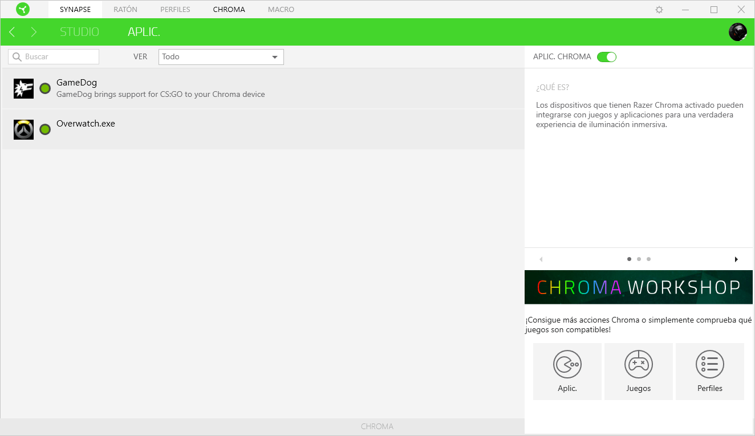Select the Overwatch.exe entry name

tap(86, 124)
